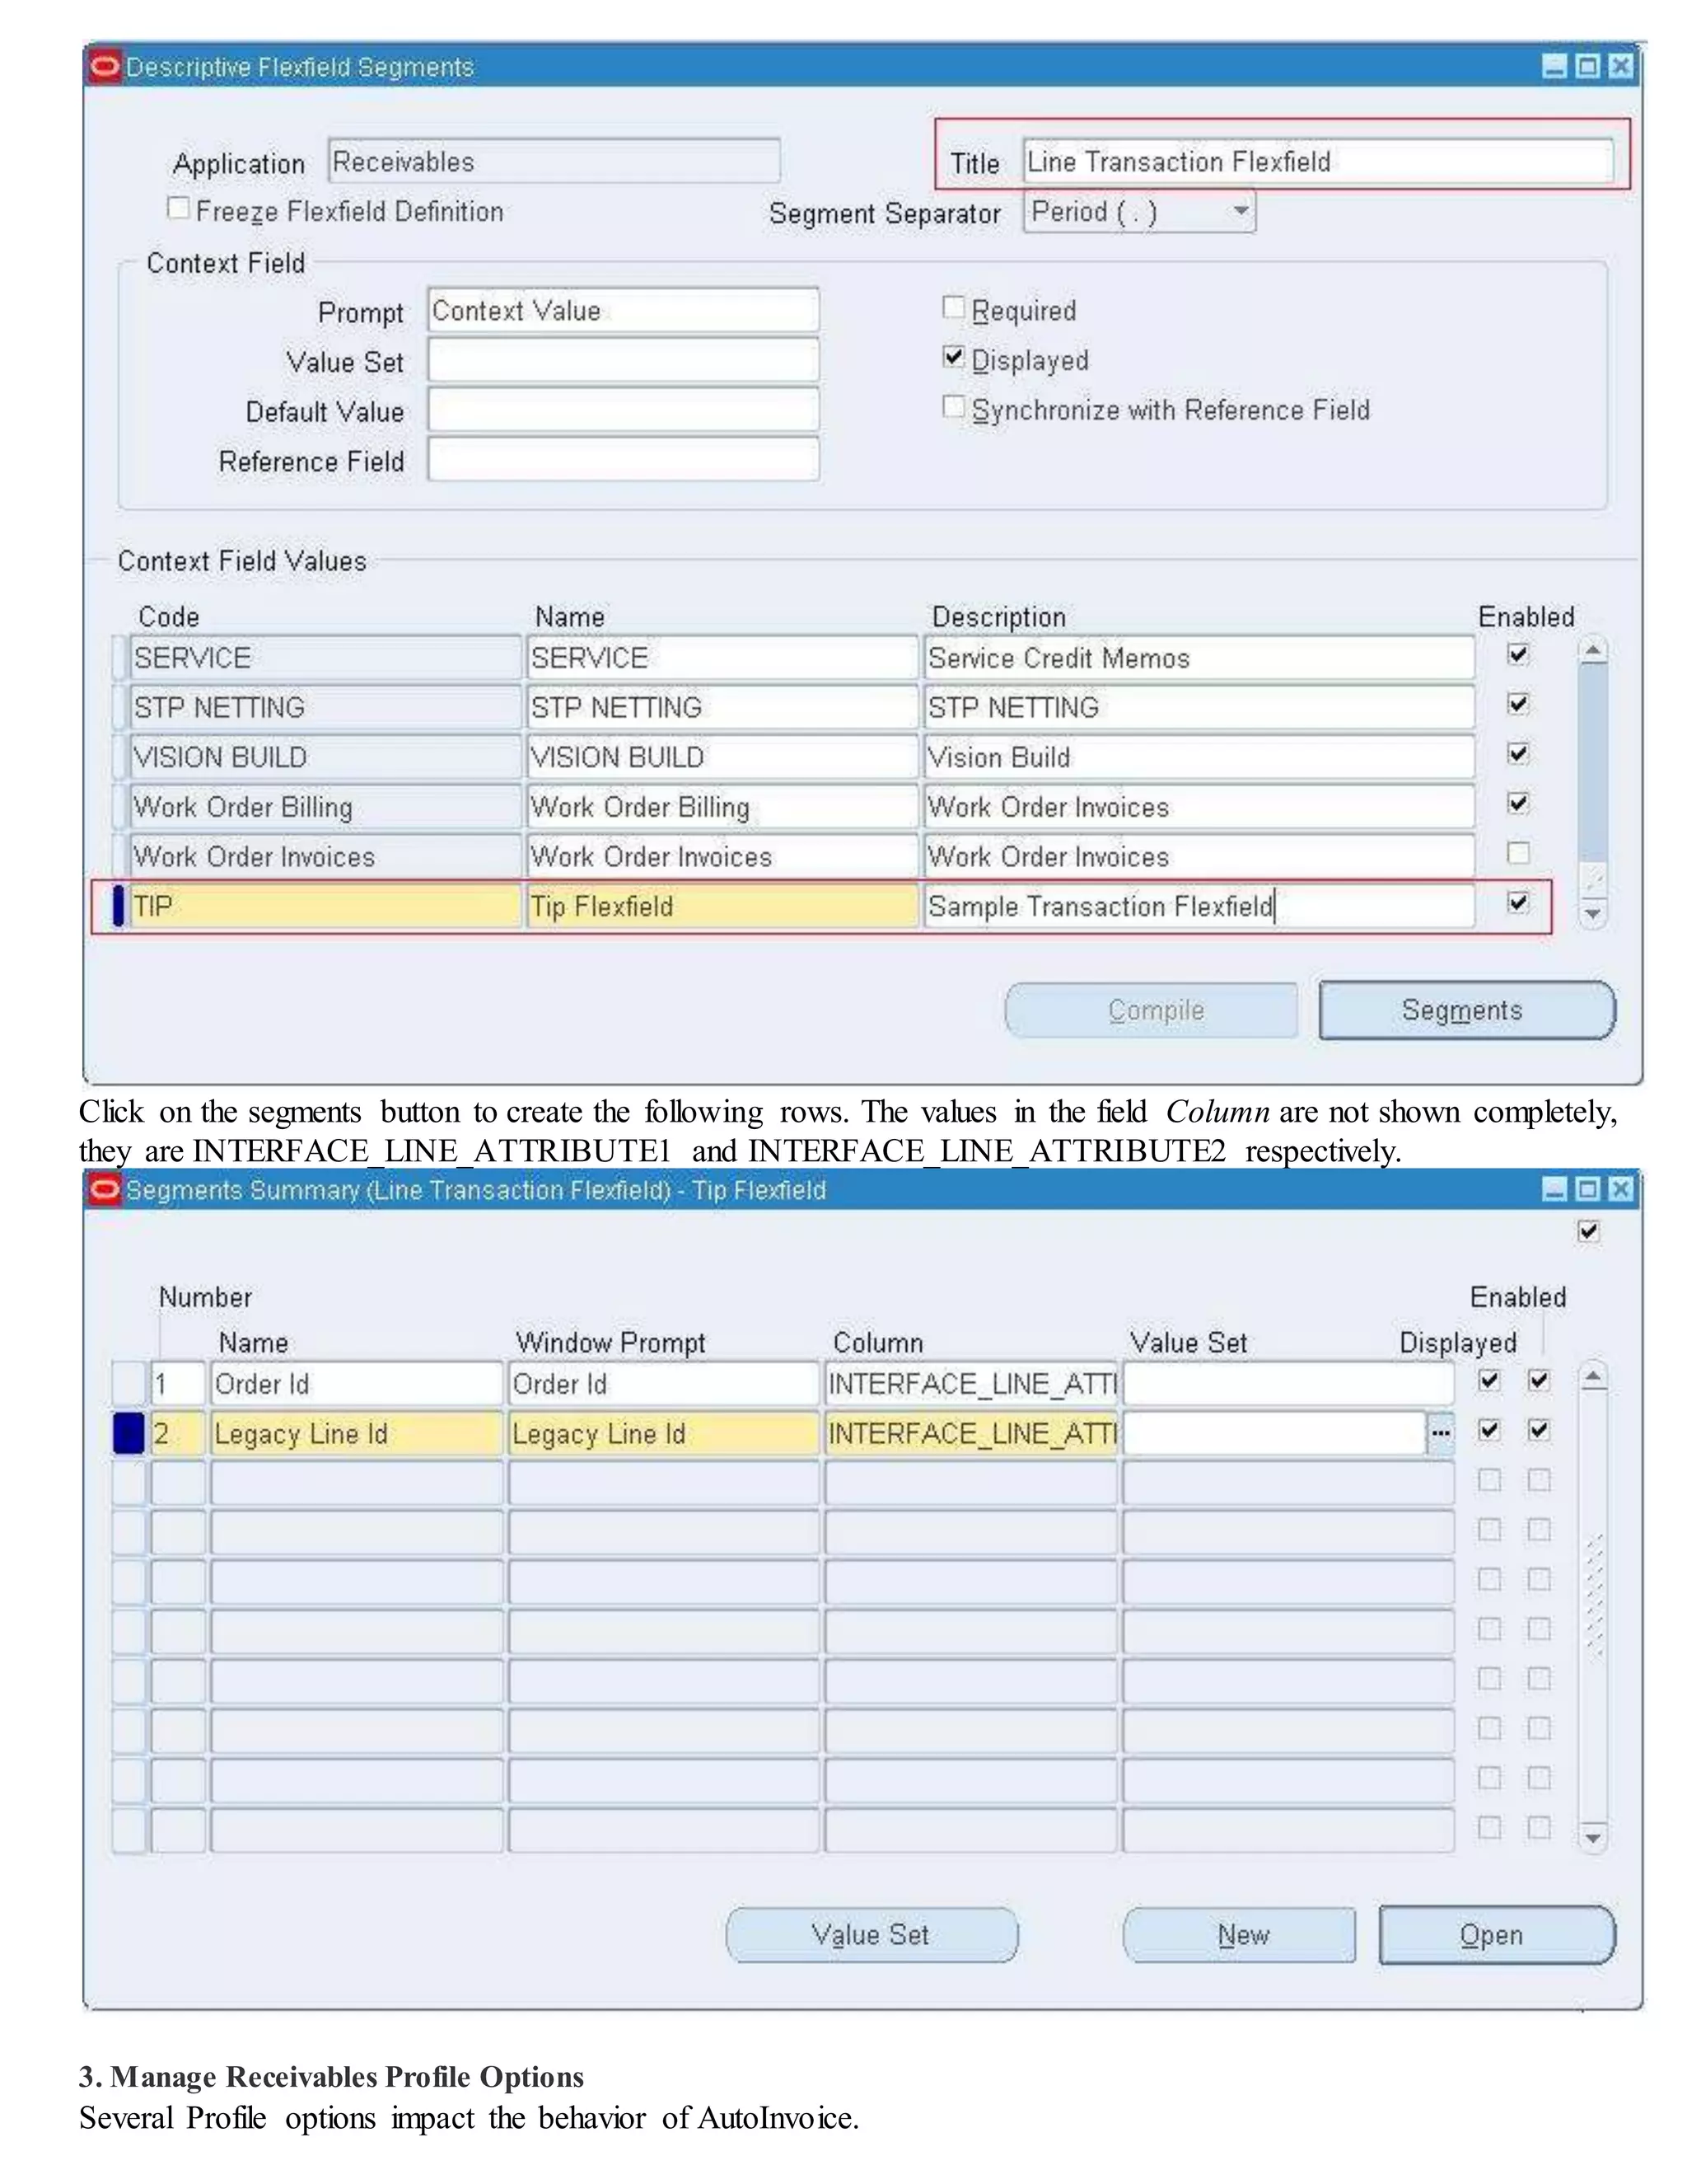Minimize the Segments Summary window
This screenshot has height=2184, width=1687.
pos(1554,1190)
